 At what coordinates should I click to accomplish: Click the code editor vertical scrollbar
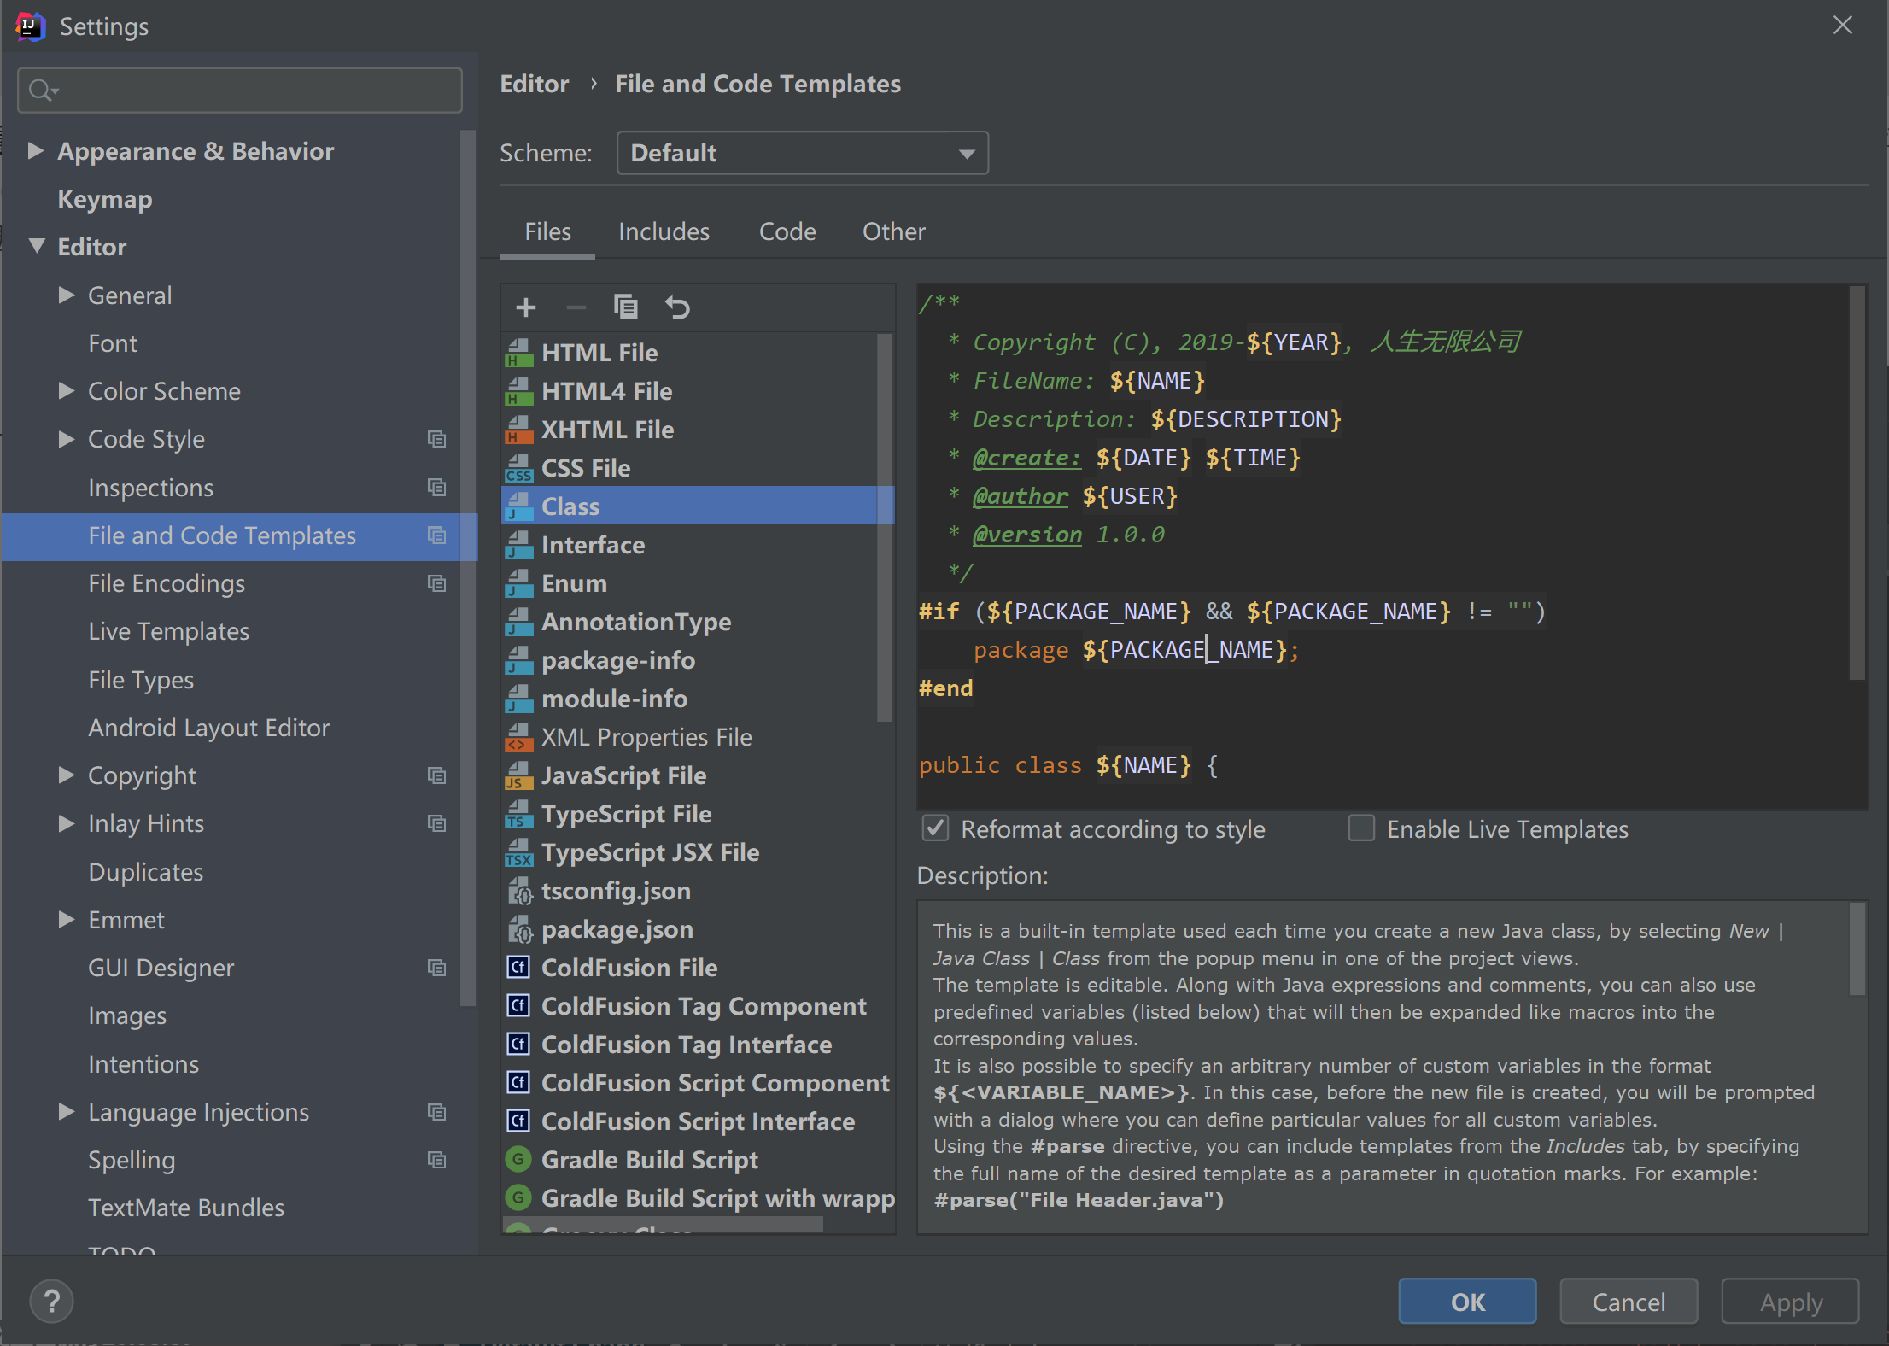coord(1857,483)
